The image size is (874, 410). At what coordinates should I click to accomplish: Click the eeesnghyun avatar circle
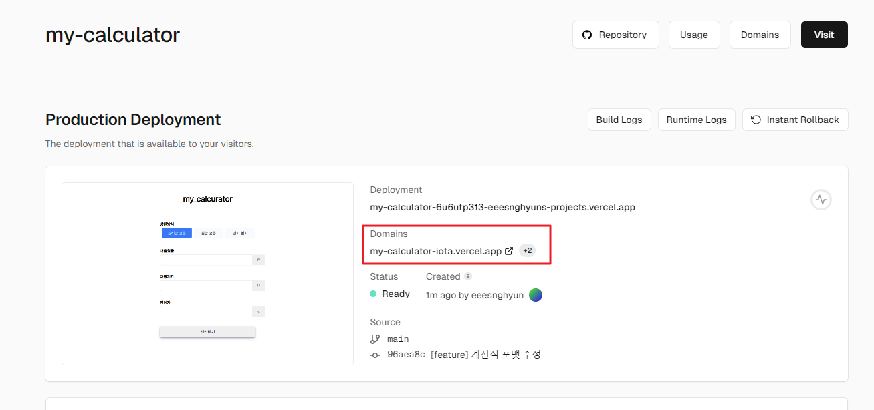click(x=536, y=295)
